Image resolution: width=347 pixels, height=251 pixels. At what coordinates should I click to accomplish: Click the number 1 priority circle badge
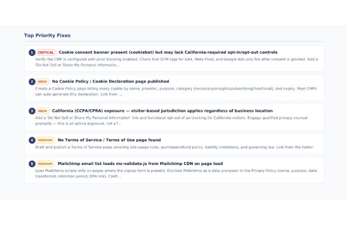click(32, 52)
